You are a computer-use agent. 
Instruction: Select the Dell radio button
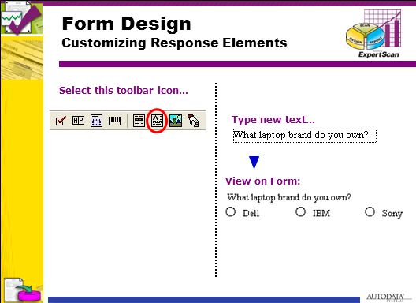point(231,211)
